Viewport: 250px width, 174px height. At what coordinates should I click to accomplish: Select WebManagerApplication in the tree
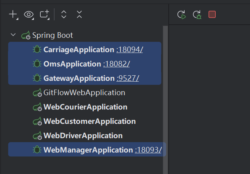(x=88, y=150)
